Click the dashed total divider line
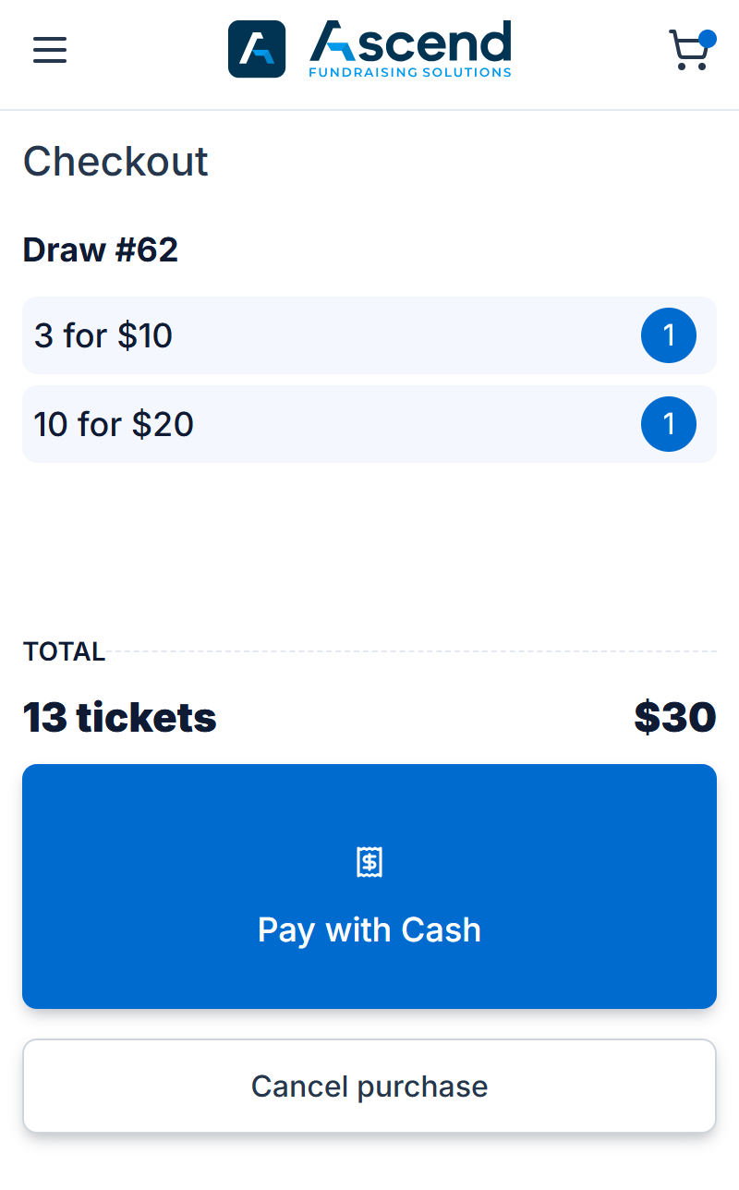The width and height of the screenshot is (739, 1190). [x=411, y=651]
